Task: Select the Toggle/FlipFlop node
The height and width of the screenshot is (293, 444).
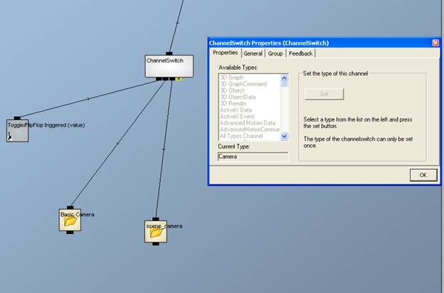Action: pyautogui.click(x=18, y=132)
